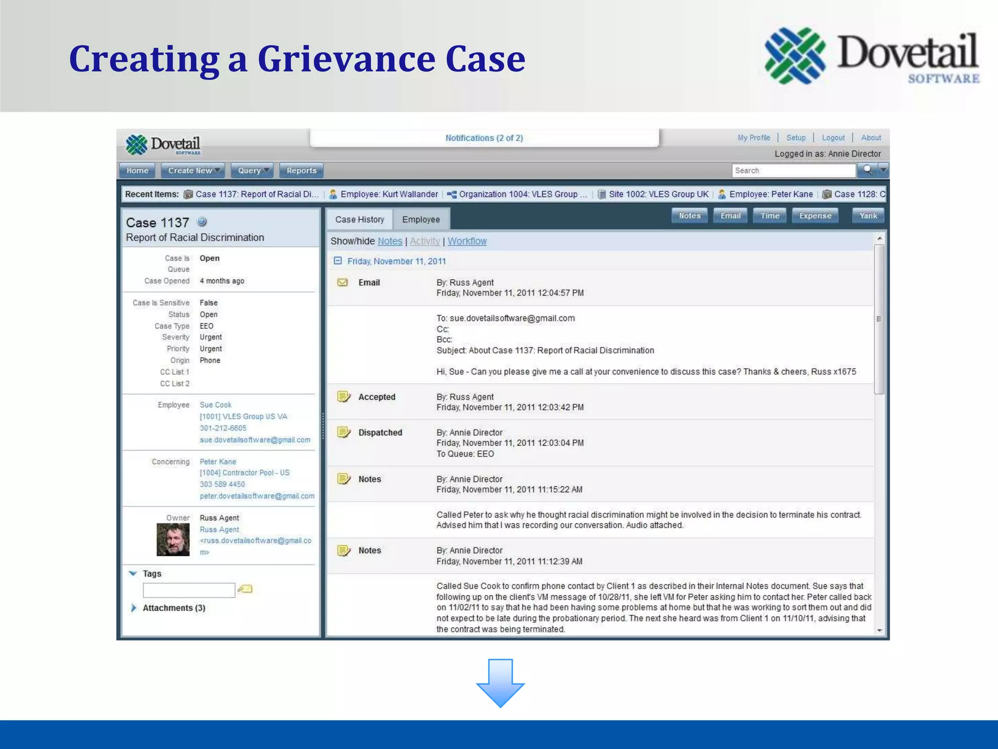Click the history scrollbar up arrow
Image resolution: width=998 pixels, height=749 pixels.
tap(880, 238)
